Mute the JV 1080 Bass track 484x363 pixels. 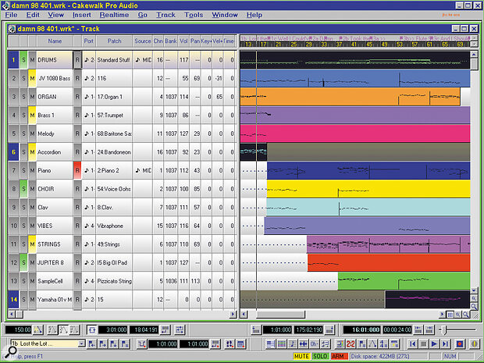(32, 78)
